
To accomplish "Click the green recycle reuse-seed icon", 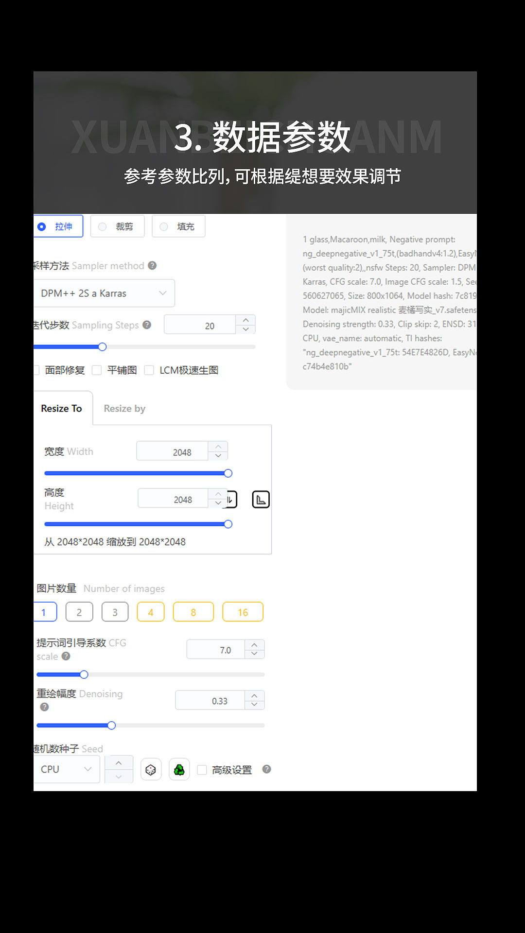I will [x=179, y=770].
